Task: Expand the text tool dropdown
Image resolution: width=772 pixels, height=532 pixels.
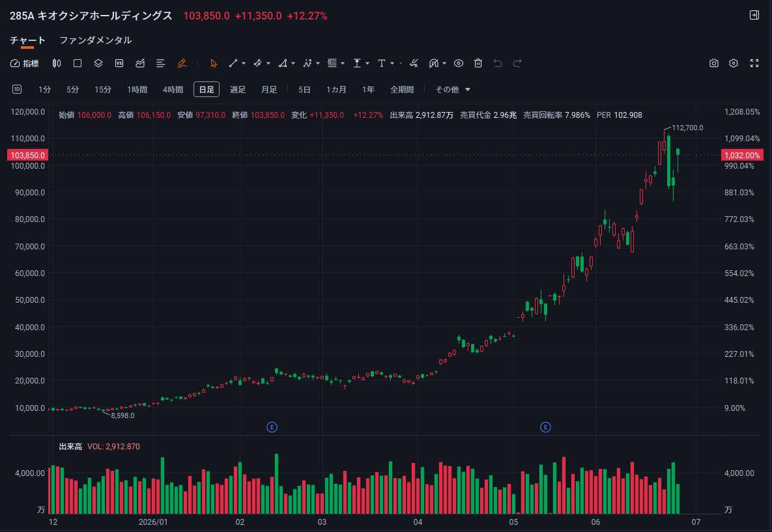Action: pos(392,63)
